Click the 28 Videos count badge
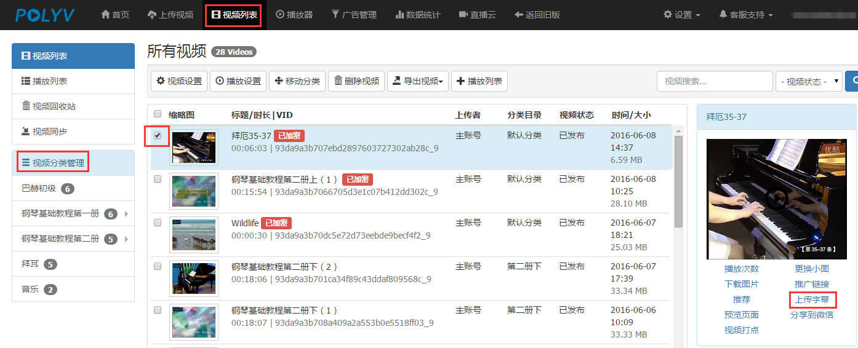This screenshot has height=348, width=858. pyautogui.click(x=234, y=52)
